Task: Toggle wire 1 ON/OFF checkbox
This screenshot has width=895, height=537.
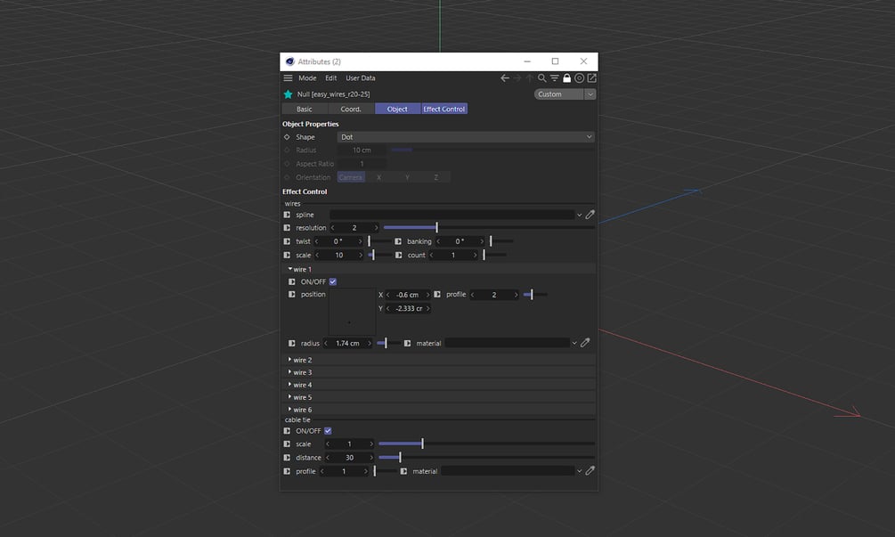Action: pos(333,282)
